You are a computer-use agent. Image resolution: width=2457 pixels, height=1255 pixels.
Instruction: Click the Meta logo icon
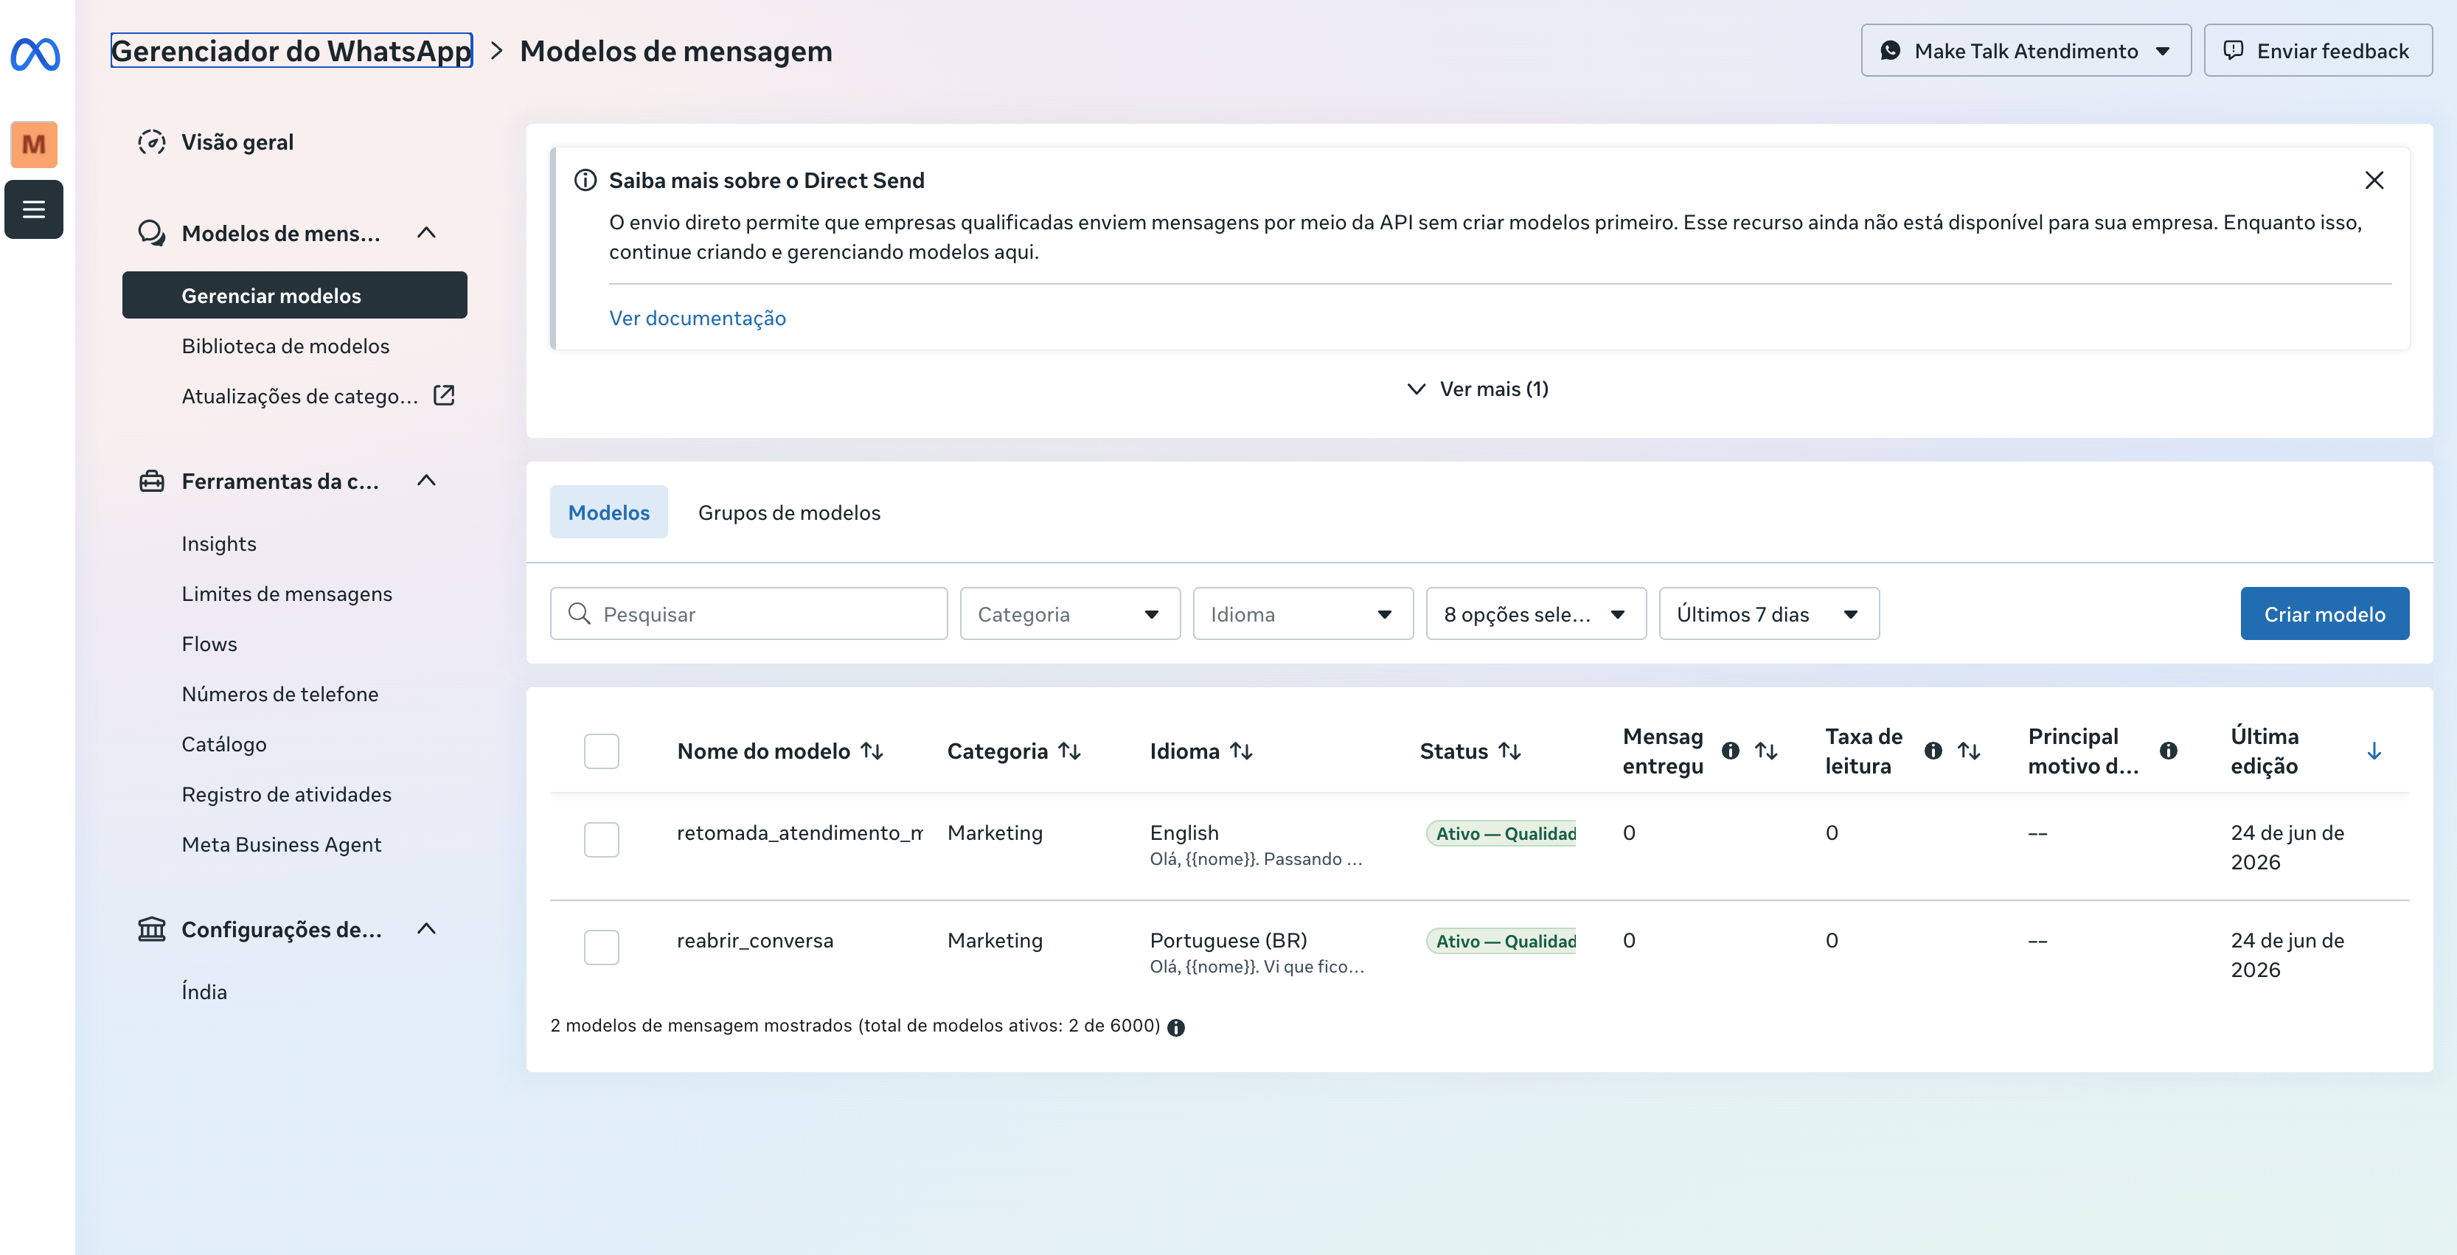coord(35,55)
